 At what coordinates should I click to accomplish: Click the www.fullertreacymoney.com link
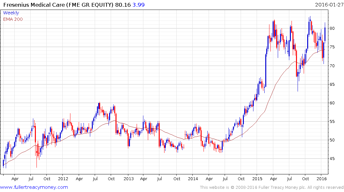(34, 188)
